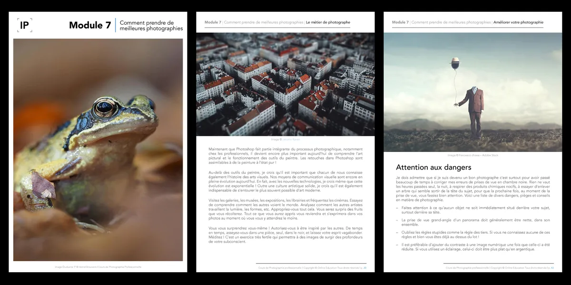This screenshot has height=285, width=571.
Task: Open the headless man with balloon image
Action: [x=473, y=92]
